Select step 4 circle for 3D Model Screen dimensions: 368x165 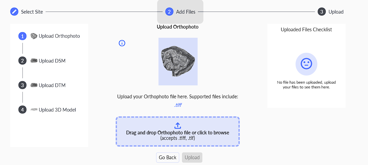pos(22,110)
